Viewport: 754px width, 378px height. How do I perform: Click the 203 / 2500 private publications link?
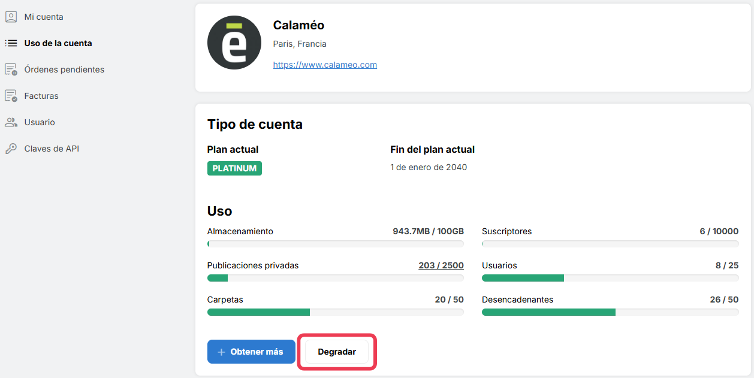(x=441, y=265)
